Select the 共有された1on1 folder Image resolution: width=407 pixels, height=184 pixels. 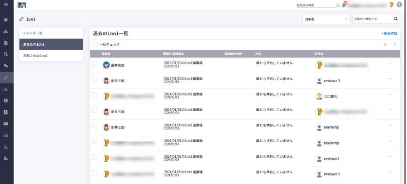[x=51, y=56]
